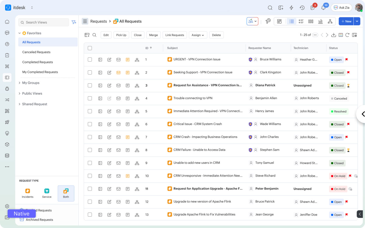The width and height of the screenshot is (365, 228).
Task: Click the edit pencil icon for request 1
Action: [109, 60]
